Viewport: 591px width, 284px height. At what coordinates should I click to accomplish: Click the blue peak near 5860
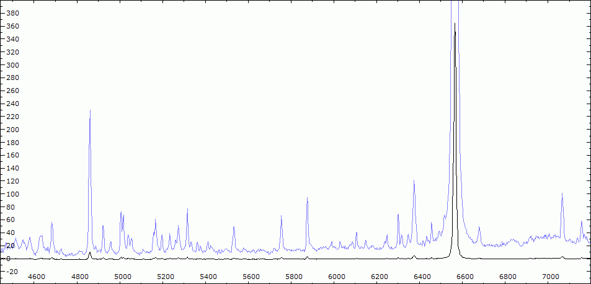point(307,199)
